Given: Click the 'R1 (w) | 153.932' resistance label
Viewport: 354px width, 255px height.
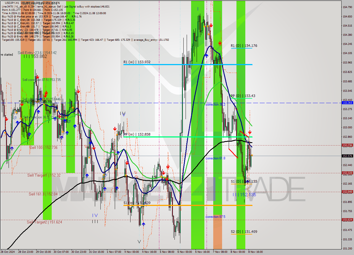Looking at the screenshot, I should 137,62.
